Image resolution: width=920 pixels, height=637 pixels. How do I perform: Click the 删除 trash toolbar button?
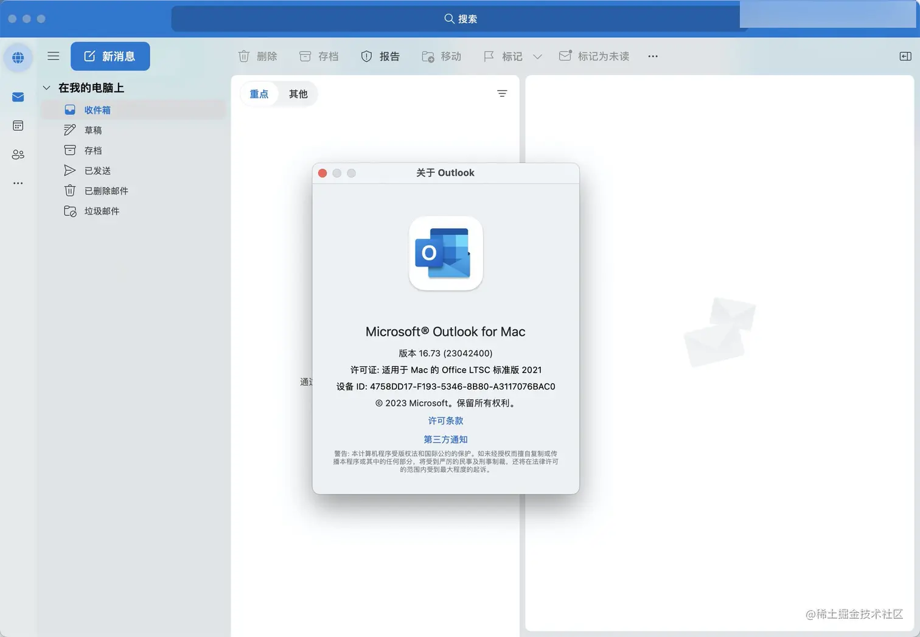(257, 56)
